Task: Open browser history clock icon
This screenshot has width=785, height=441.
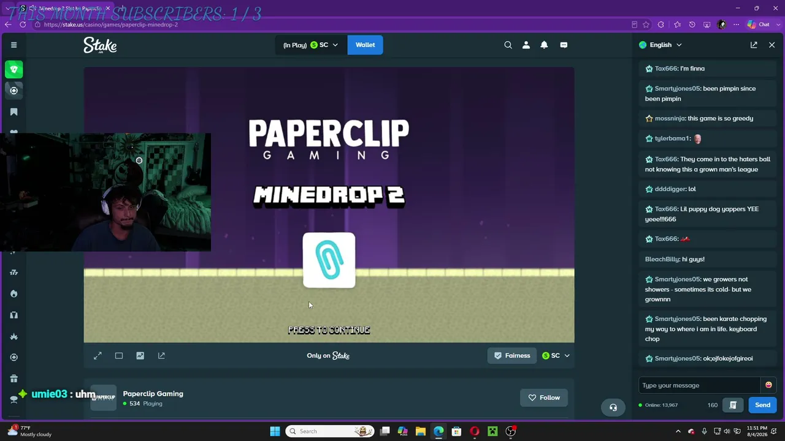Action: point(692,24)
